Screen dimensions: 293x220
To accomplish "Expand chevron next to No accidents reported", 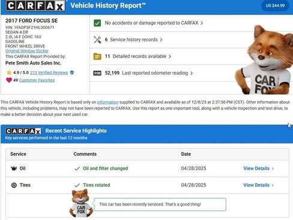I will pyautogui.click(x=202, y=23).
